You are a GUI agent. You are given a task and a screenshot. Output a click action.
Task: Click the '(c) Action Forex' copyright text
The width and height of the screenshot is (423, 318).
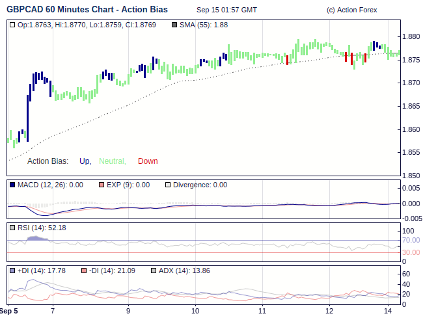(x=351, y=10)
